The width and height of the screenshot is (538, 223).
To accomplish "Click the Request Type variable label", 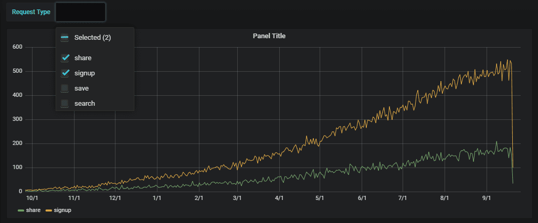I will coord(31,12).
